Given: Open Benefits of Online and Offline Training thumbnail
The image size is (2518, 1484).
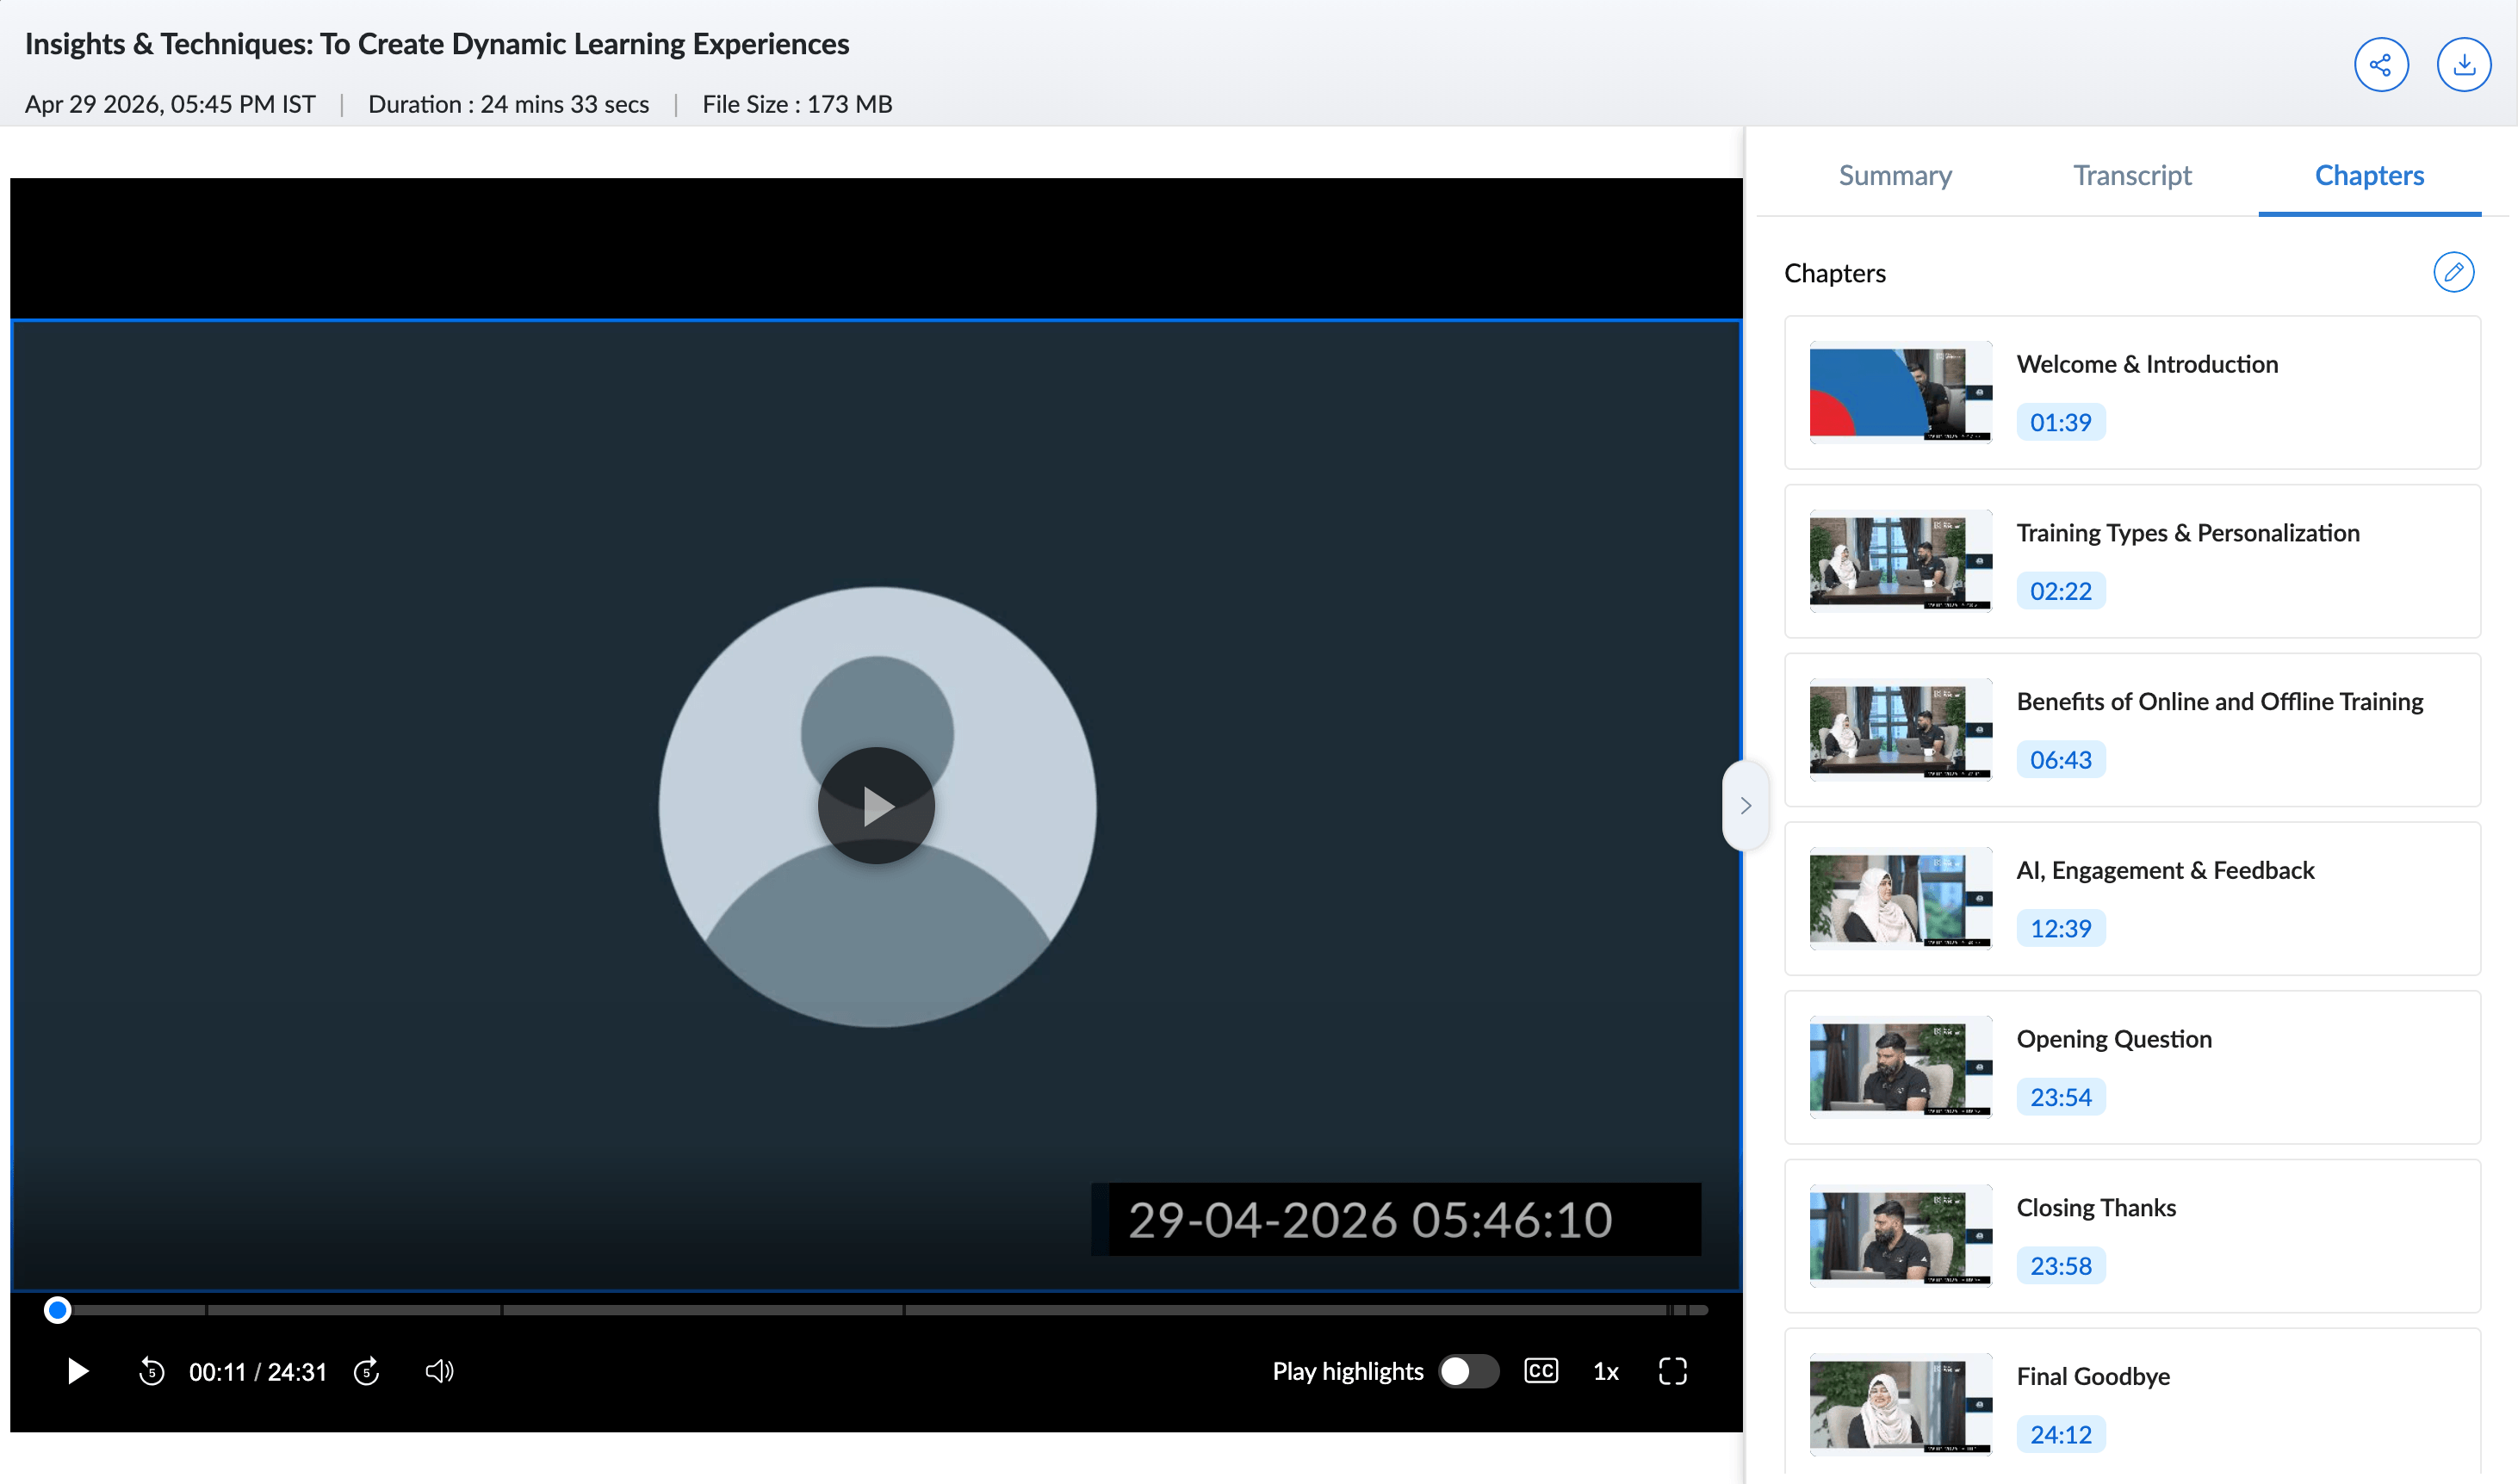Looking at the screenshot, I should pyautogui.click(x=1900, y=730).
